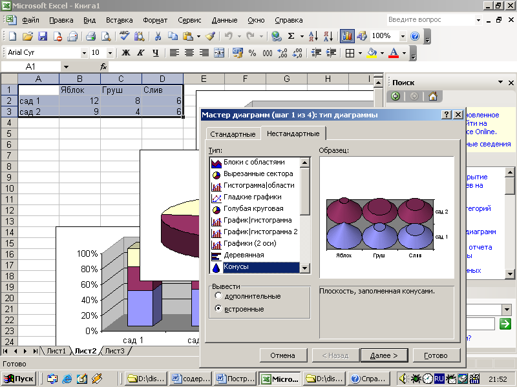The width and height of the screenshot is (517, 387).
Task: Click the Пуск start button
Action: (19, 379)
